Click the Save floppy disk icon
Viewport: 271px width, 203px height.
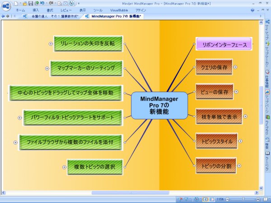31,3
